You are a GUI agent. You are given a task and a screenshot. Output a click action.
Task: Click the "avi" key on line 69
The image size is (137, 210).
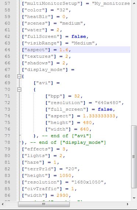[43, 83]
